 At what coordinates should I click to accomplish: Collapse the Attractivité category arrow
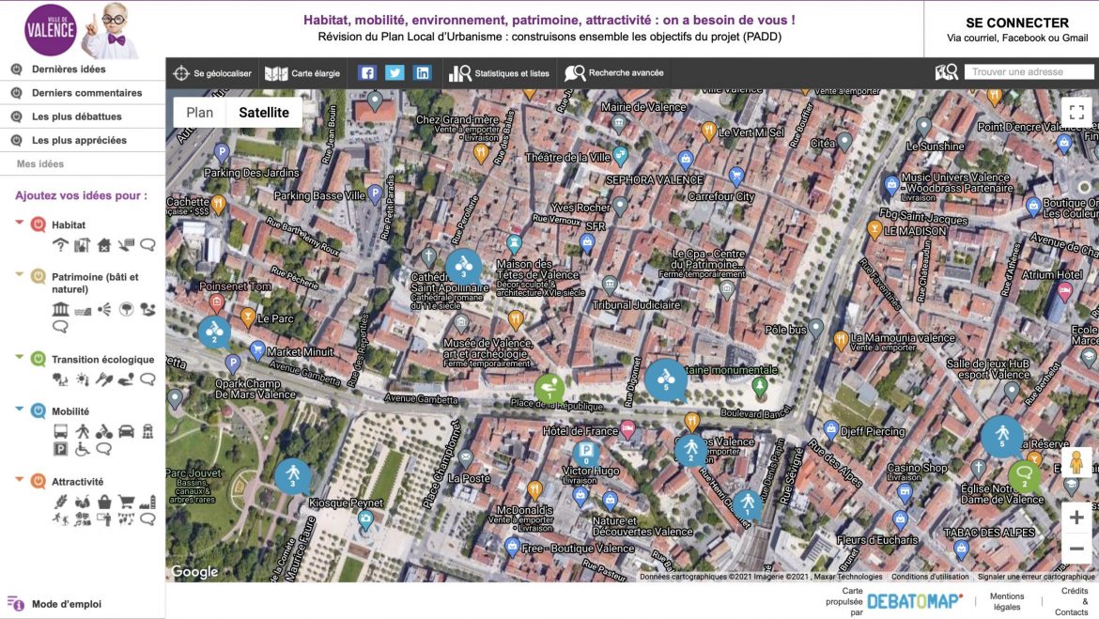[20, 480]
